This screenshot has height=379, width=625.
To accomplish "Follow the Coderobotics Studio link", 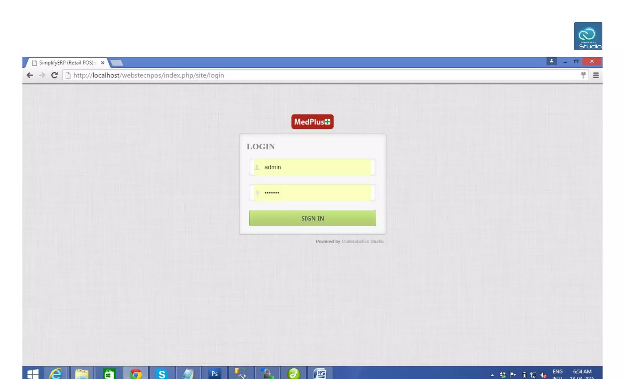I will 362,241.
